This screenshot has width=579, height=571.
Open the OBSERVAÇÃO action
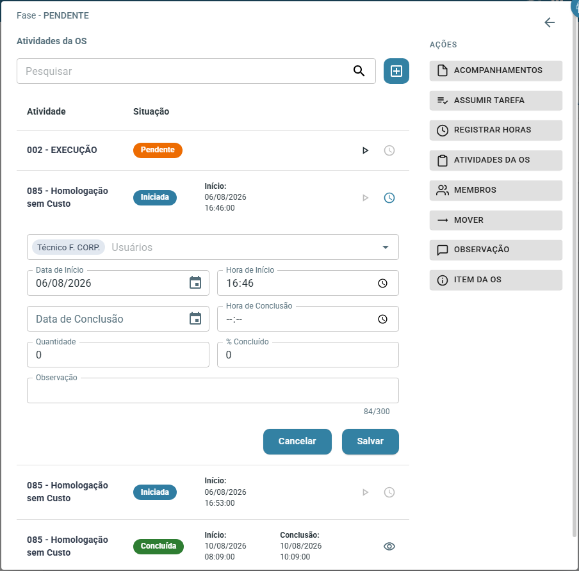[x=496, y=250]
